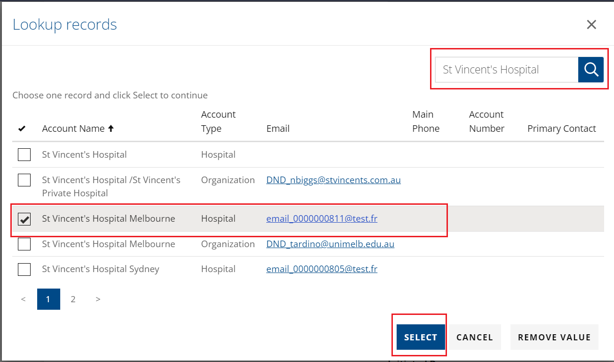This screenshot has width=614, height=362.
Task: Sort by Email column header
Action: [x=278, y=129]
